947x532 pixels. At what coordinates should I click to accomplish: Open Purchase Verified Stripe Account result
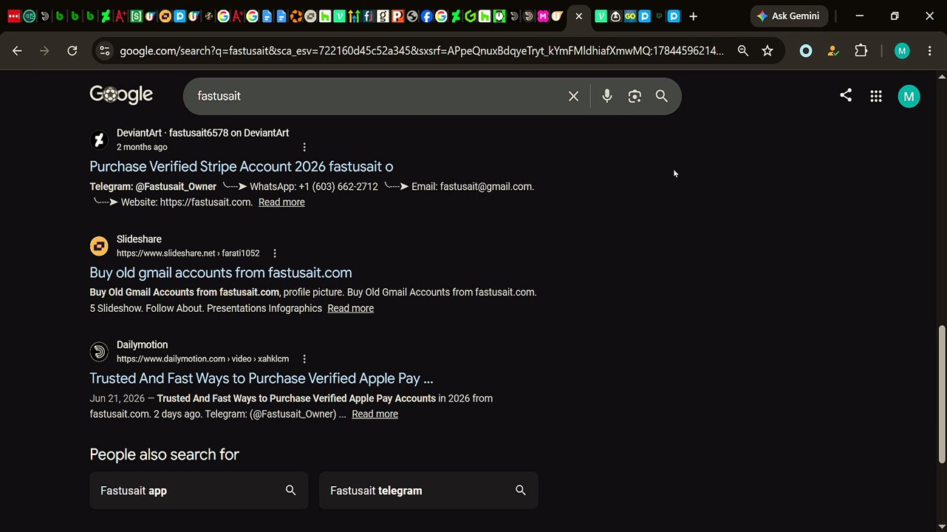pos(242,166)
